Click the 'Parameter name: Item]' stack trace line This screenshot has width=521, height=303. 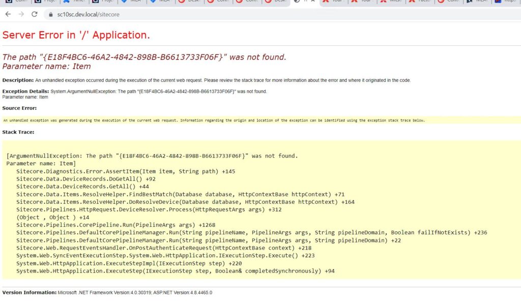41,164
